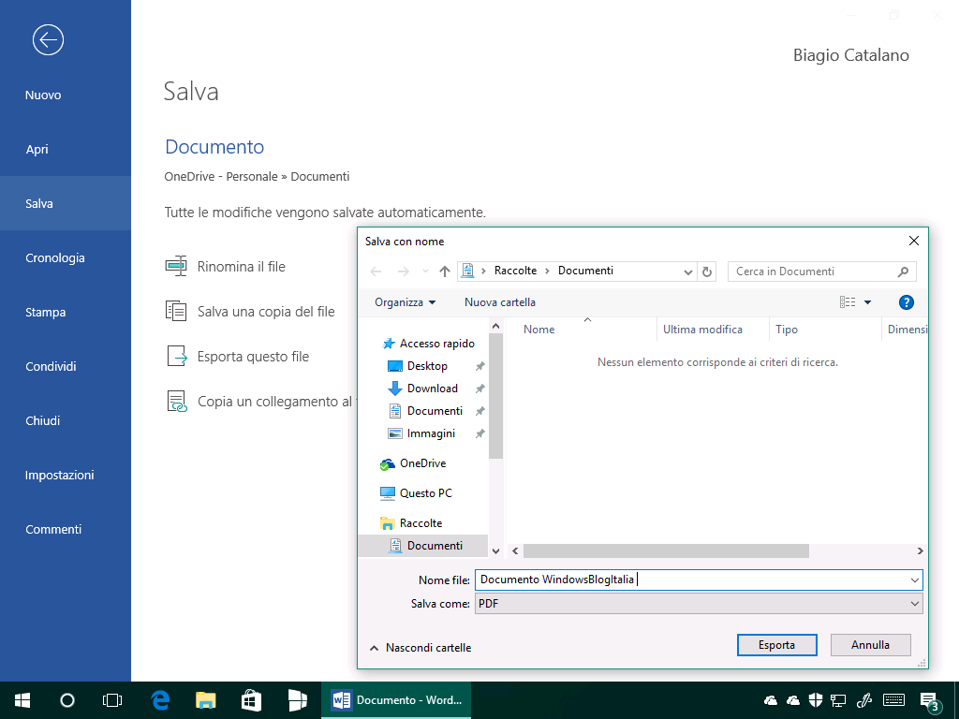This screenshot has height=719, width=959.
Task: Select Questo PC in navigation pane
Action: [416, 492]
